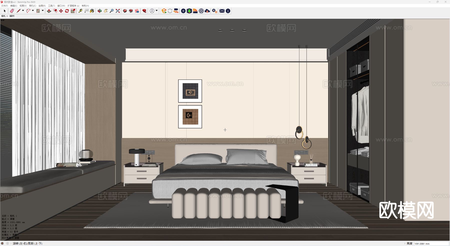Screen dimensions: 450x246
Task: Select the Offset tool
Action: click(55, 11)
